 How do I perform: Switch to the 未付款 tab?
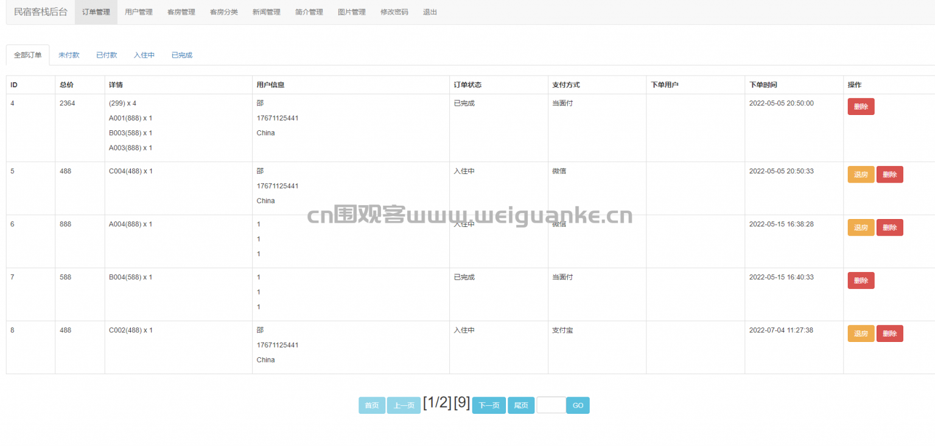pos(69,55)
